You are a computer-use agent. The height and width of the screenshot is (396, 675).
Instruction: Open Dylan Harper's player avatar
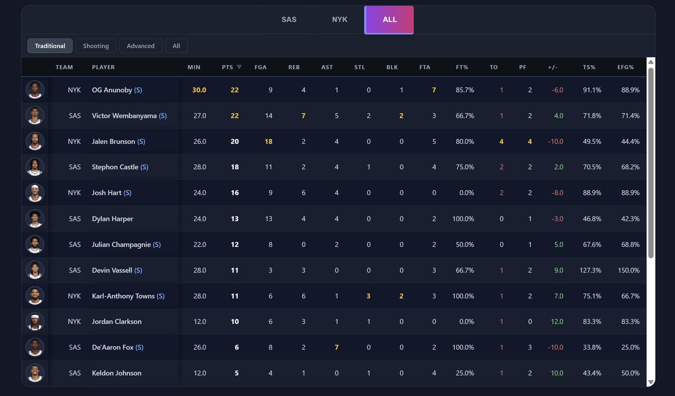click(35, 219)
